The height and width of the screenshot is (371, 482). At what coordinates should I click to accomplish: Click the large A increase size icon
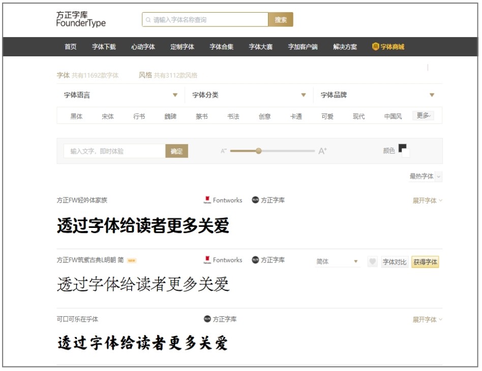point(322,151)
